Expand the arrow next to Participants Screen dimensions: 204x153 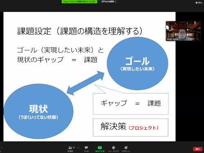pos(78,148)
